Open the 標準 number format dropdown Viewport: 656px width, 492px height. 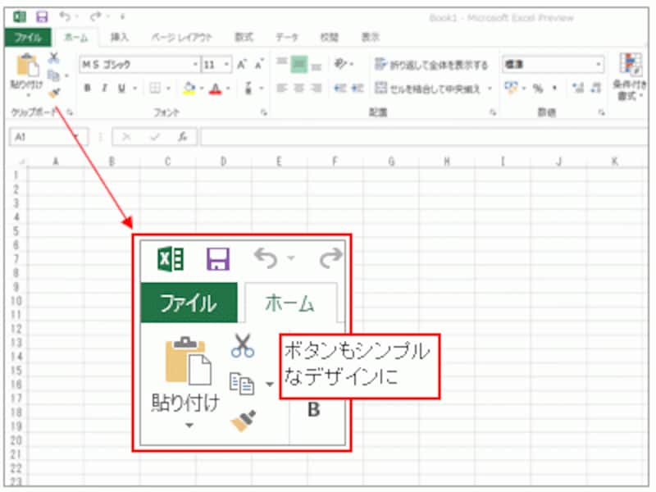[x=599, y=65]
